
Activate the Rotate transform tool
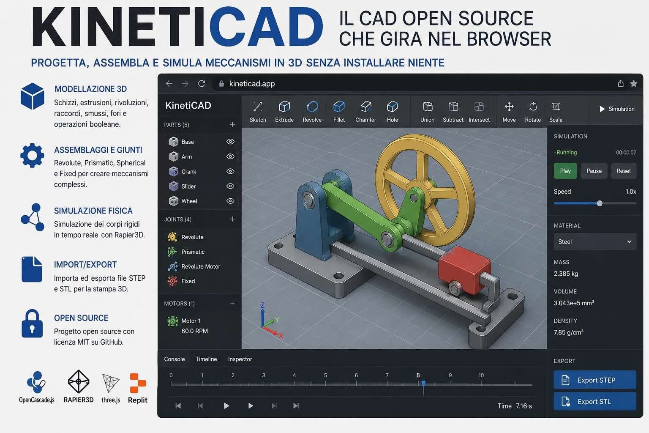(533, 112)
